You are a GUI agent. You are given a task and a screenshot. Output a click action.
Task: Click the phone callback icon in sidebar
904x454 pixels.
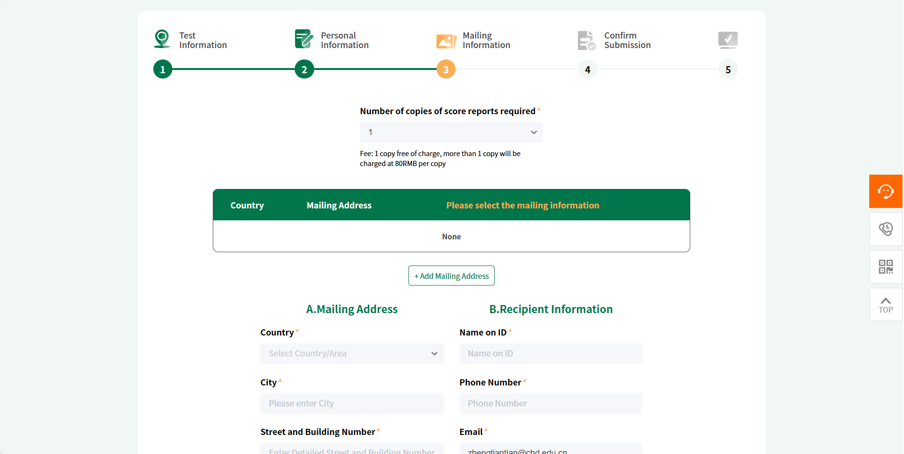885,229
